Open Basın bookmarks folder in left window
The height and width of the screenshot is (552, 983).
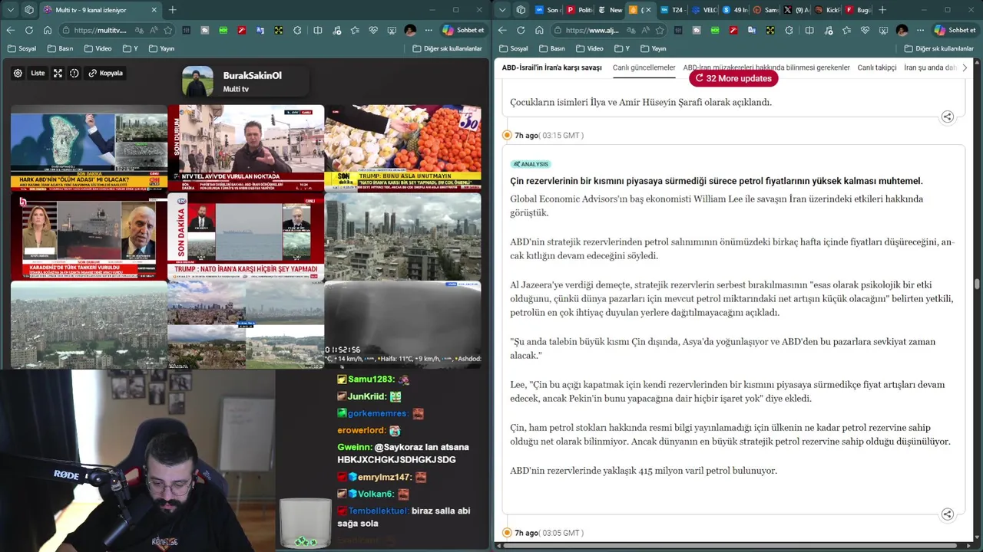61,48
